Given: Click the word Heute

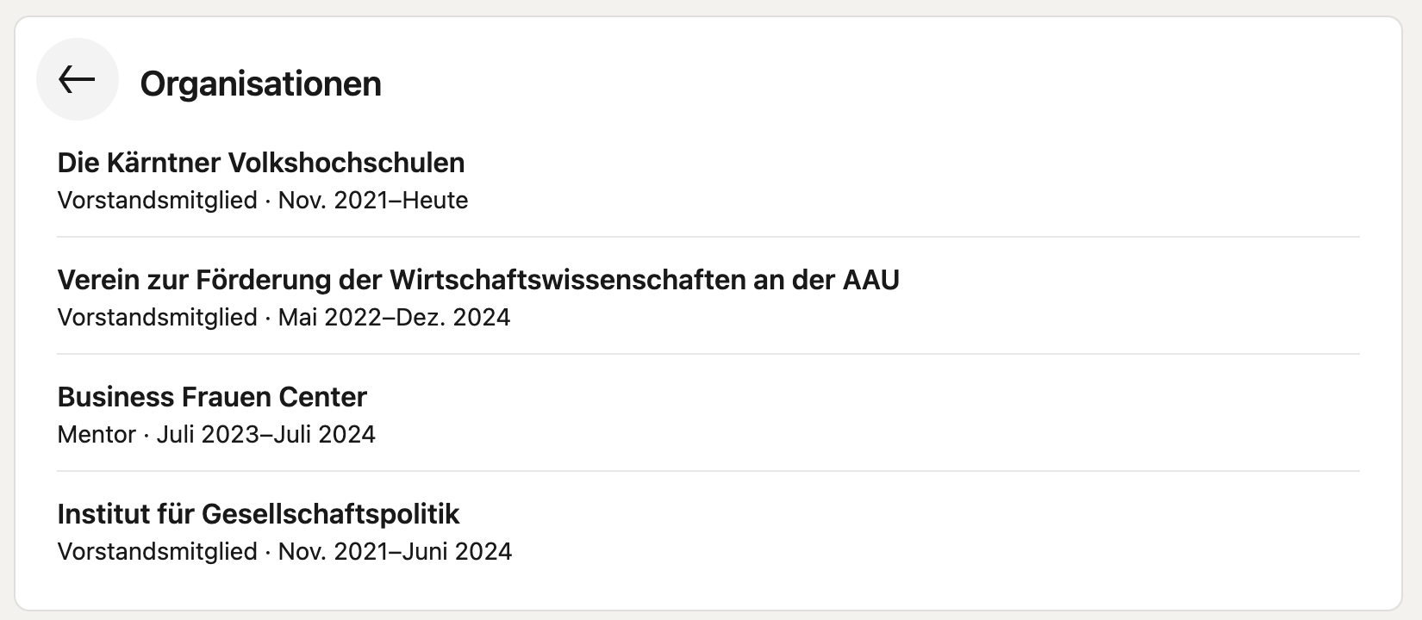Looking at the screenshot, I should (435, 201).
